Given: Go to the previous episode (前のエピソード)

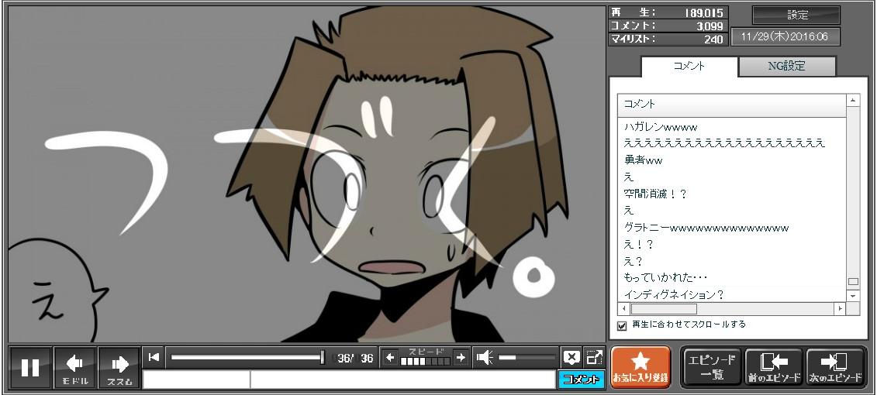Looking at the screenshot, I should (774, 367).
